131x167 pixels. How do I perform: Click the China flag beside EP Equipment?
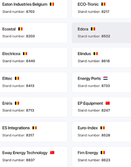coord(108,103)
